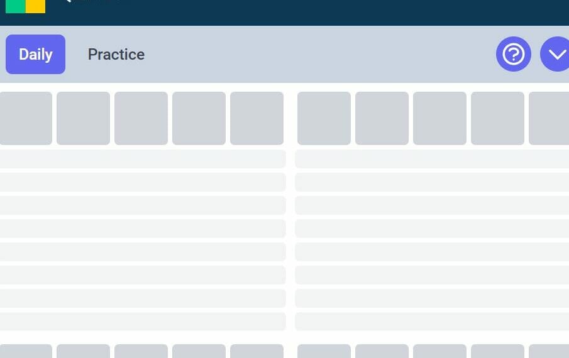Select second tile of top-left board's first row

(x=83, y=118)
